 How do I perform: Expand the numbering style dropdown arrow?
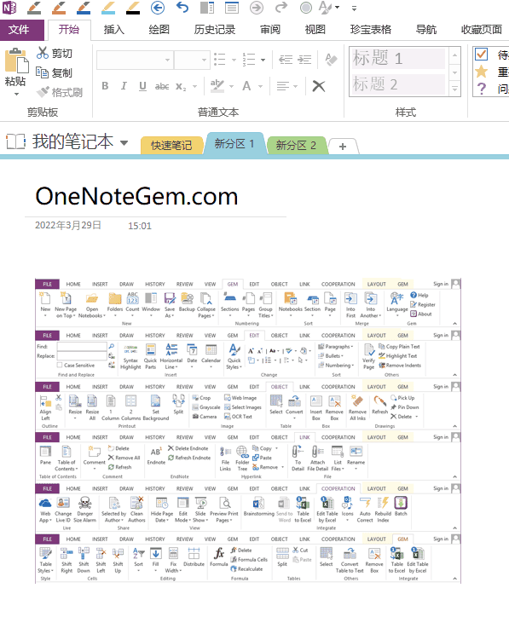[x=263, y=60]
